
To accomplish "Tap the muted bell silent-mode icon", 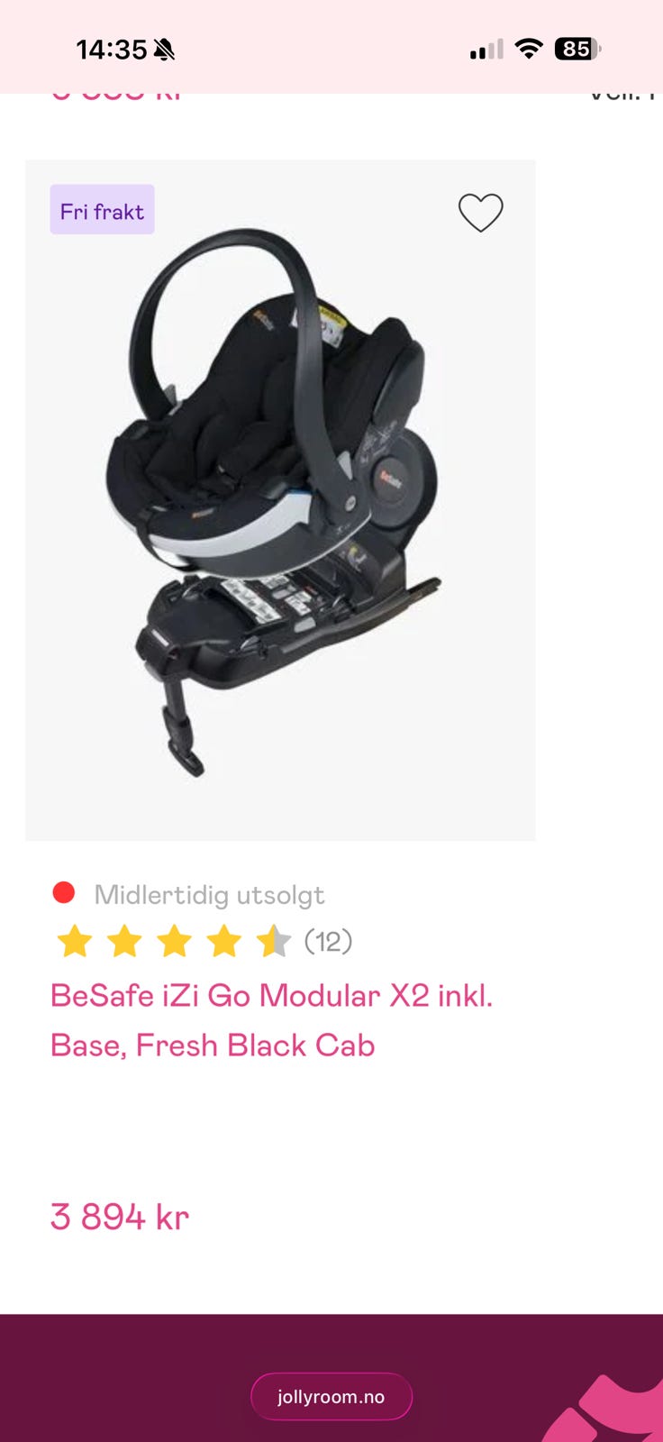I will [x=164, y=50].
